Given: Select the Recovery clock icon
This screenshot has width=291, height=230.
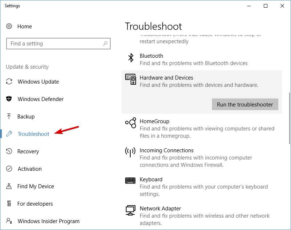Looking at the screenshot, I should (9, 152).
